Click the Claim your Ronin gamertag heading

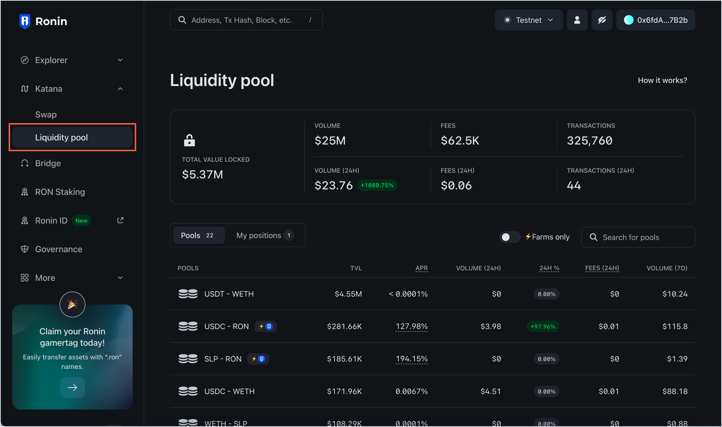72,337
